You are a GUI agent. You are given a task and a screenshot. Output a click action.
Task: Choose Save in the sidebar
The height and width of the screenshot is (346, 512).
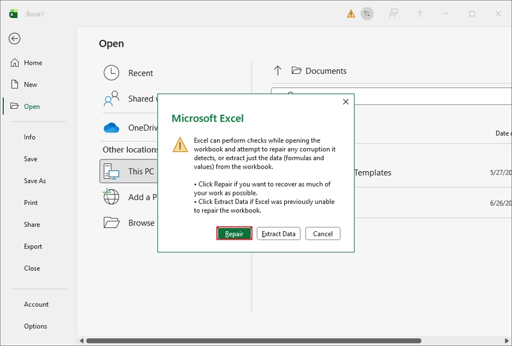pos(30,159)
